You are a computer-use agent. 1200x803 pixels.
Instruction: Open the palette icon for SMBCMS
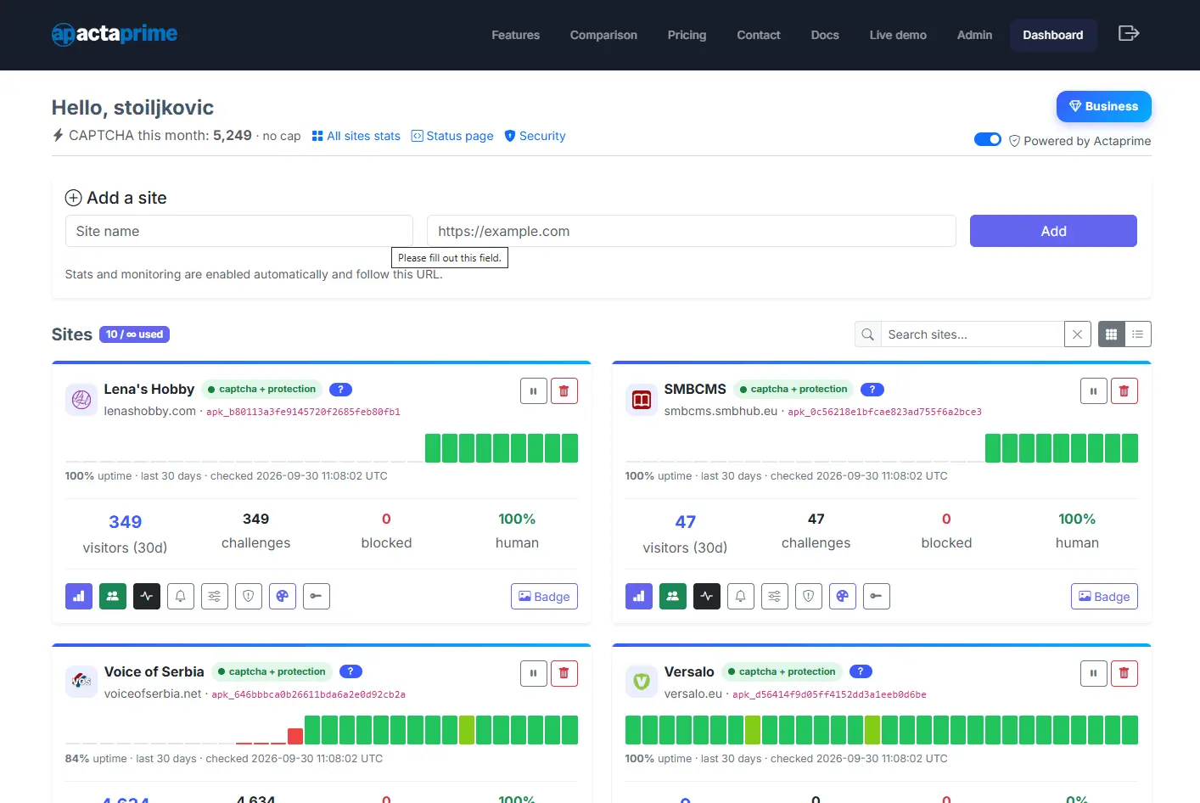(x=843, y=597)
